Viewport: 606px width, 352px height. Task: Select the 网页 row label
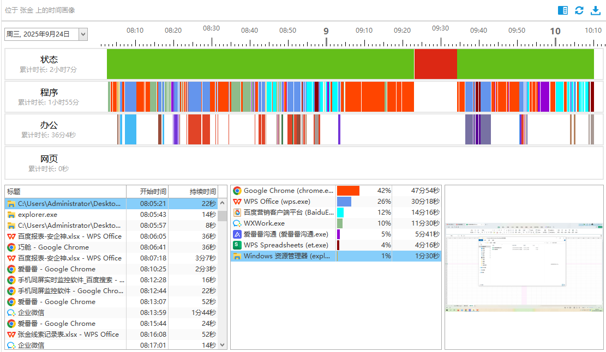pyautogui.click(x=49, y=159)
